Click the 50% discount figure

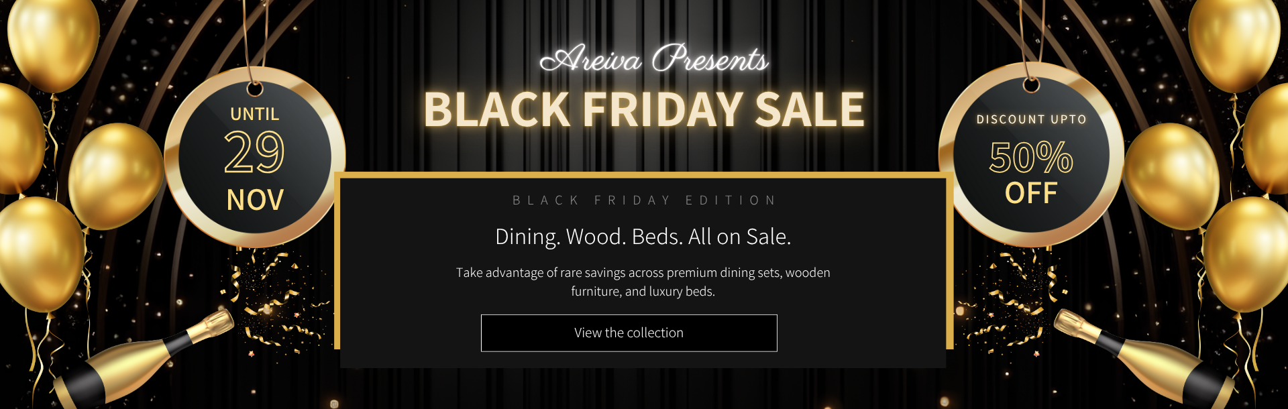click(x=1031, y=158)
